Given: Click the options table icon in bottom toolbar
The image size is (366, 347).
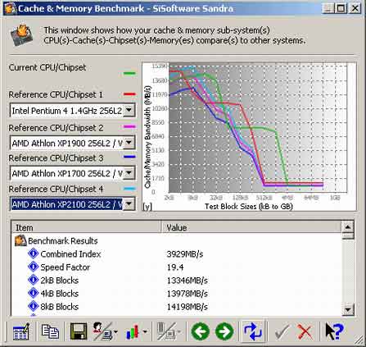Looking at the screenshot, I should [x=21, y=331].
